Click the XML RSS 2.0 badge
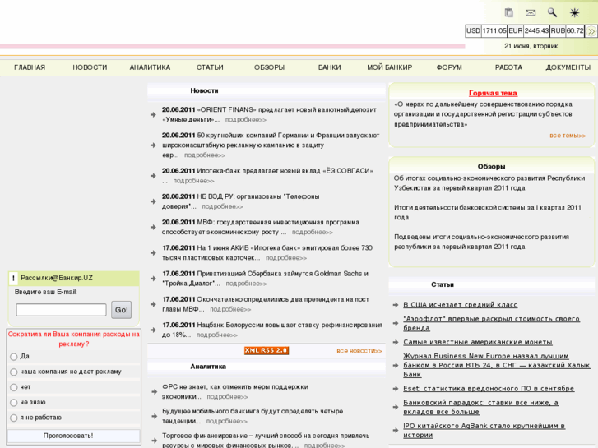Viewport: 598px width, 448px height. (x=267, y=350)
